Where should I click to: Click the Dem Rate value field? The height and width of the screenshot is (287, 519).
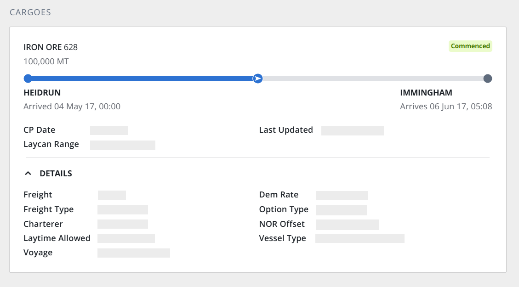pos(342,195)
